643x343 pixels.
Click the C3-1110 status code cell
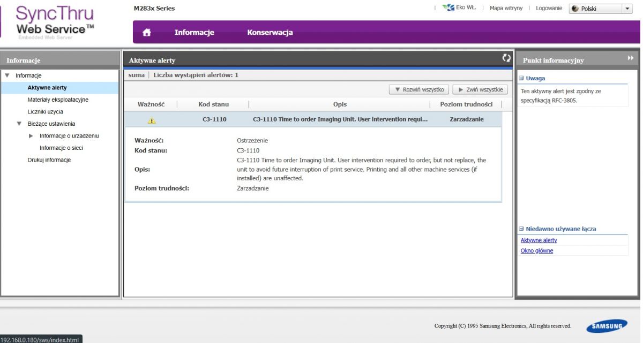214,119
